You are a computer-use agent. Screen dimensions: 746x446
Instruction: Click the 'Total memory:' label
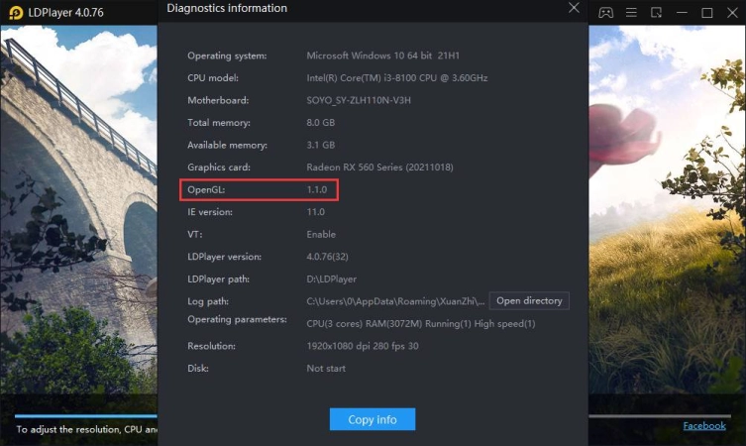219,123
